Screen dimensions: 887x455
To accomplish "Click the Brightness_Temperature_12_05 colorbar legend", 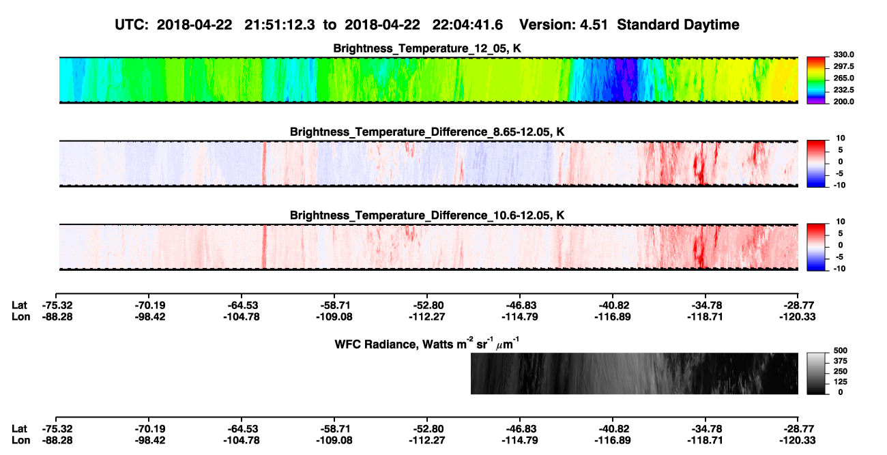I will point(816,80).
